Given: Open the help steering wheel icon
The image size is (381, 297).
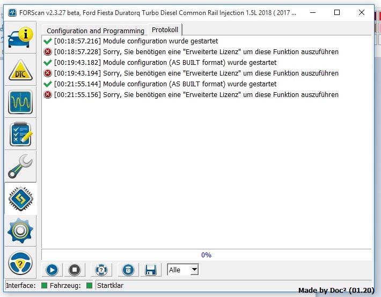Looking at the screenshot, I should [20, 263].
